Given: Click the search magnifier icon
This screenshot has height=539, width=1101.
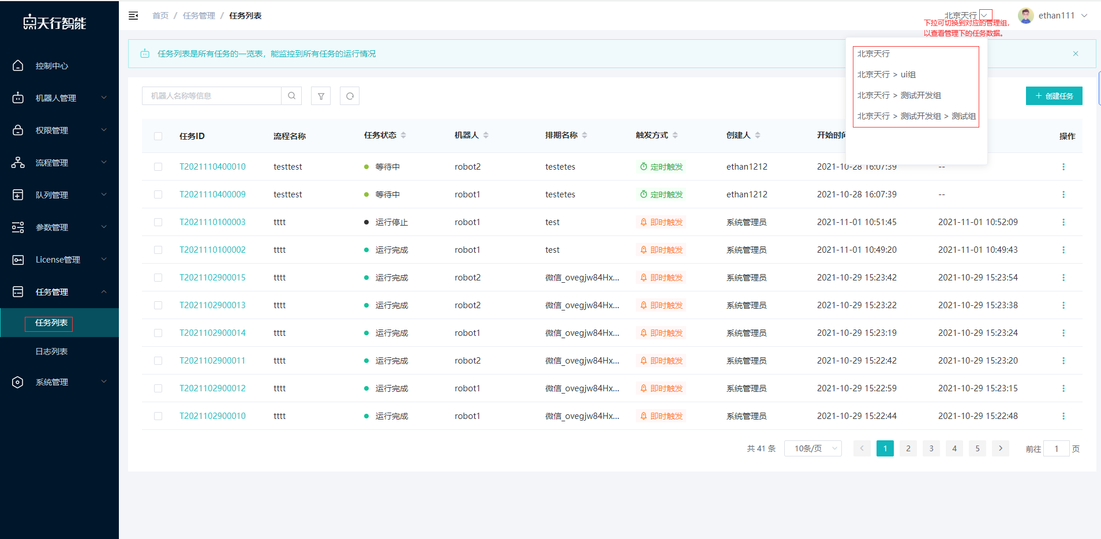Looking at the screenshot, I should (292, 96).
